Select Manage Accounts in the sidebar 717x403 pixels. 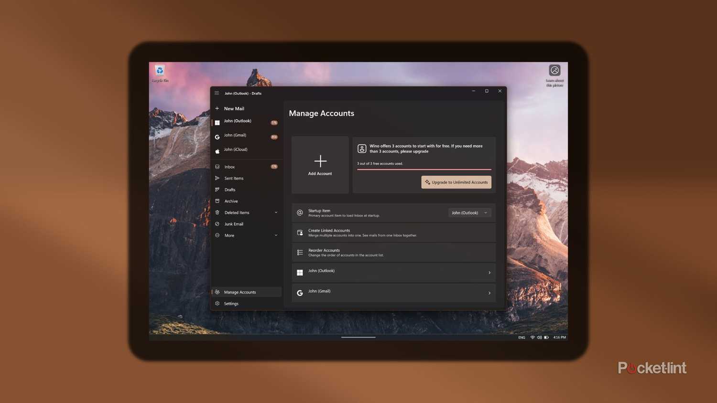pyautogui.click(x=247, y=292)
